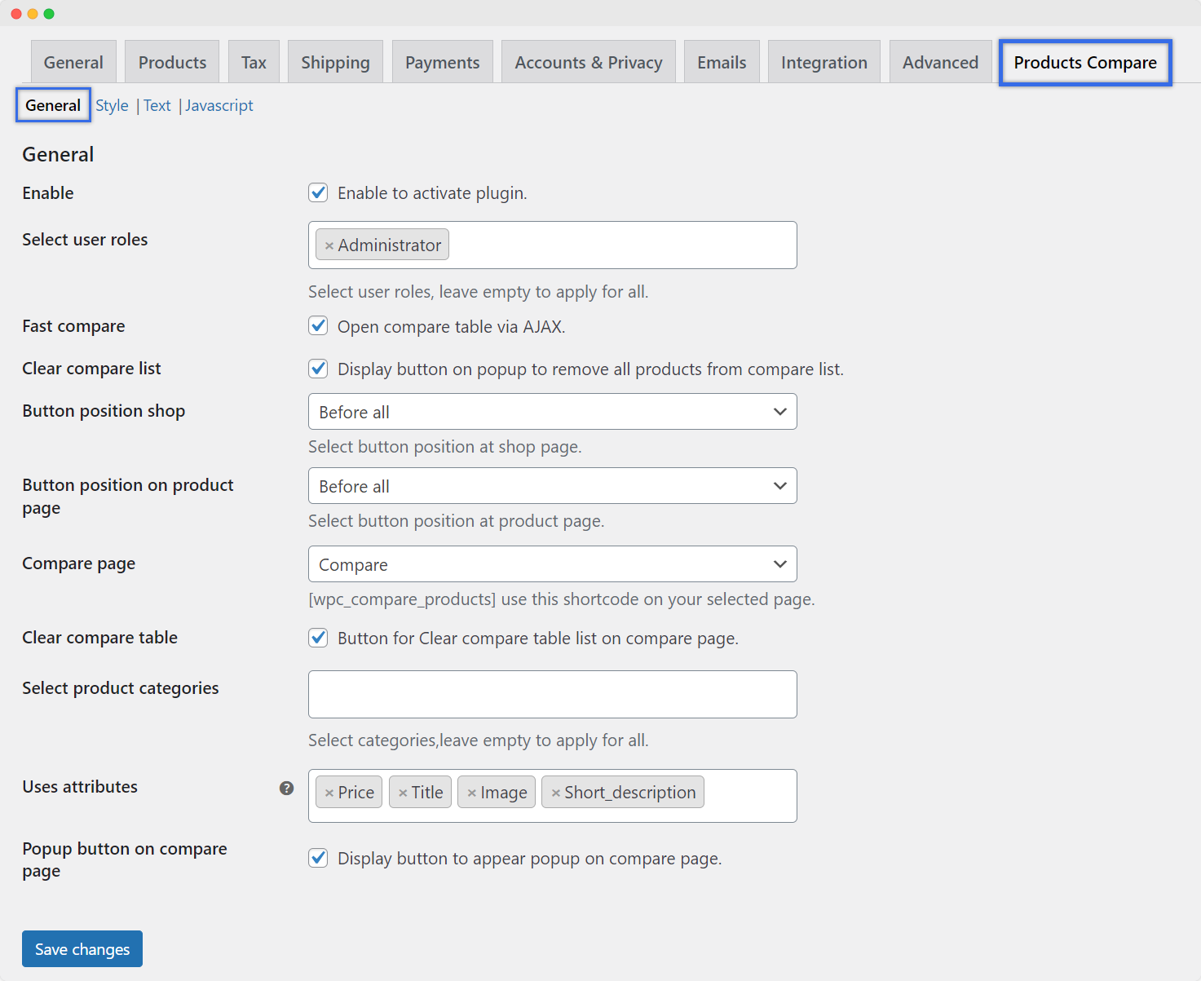The width and height of the screenshot is (1201, 981).
Task: Open the Button position shop dropdown
Action: (x=552, y=412)
